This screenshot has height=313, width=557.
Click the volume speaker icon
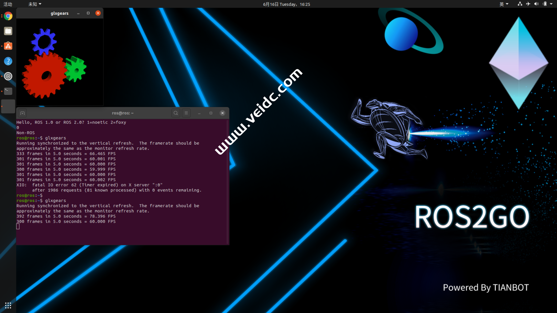click(536, 4)
